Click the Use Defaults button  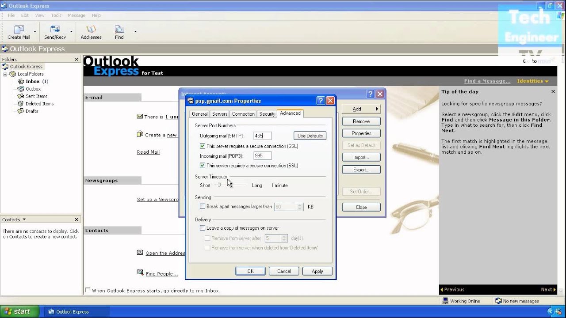(310, 136)
